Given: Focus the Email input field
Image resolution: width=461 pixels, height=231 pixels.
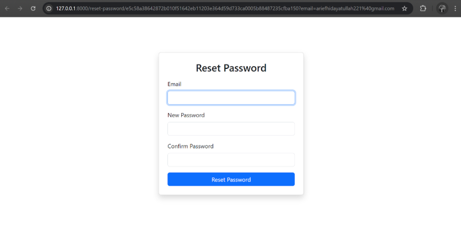Looking at the screenshot, I should pos(231,98).
